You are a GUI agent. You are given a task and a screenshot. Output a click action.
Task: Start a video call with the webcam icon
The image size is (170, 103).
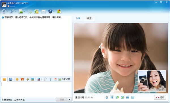pos(4,11)
